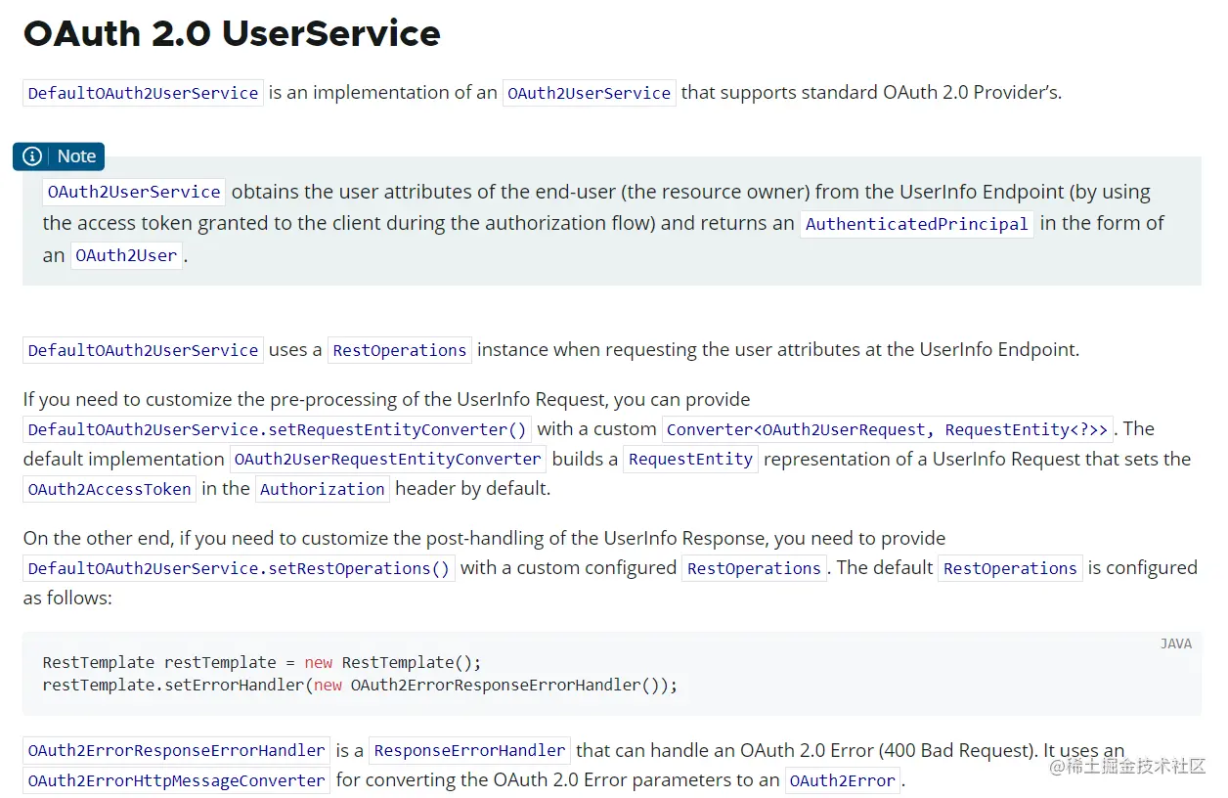Click the AuthenticatedPrincipal code term
1228x798 pixels.
tap(916, 224)
